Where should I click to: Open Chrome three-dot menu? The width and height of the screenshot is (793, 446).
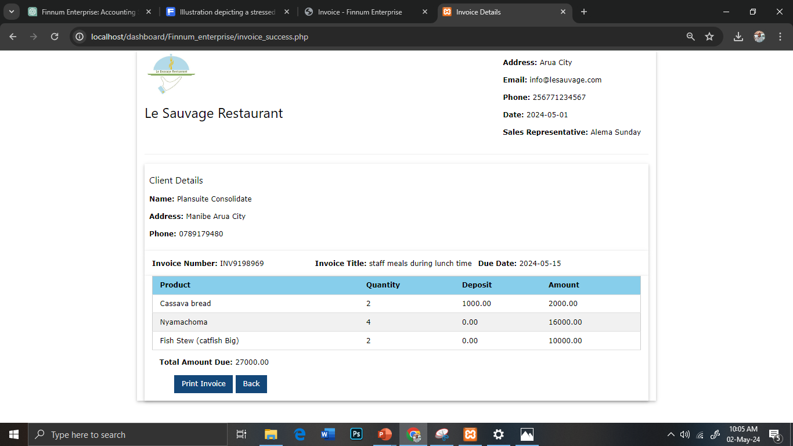[780, 37]
